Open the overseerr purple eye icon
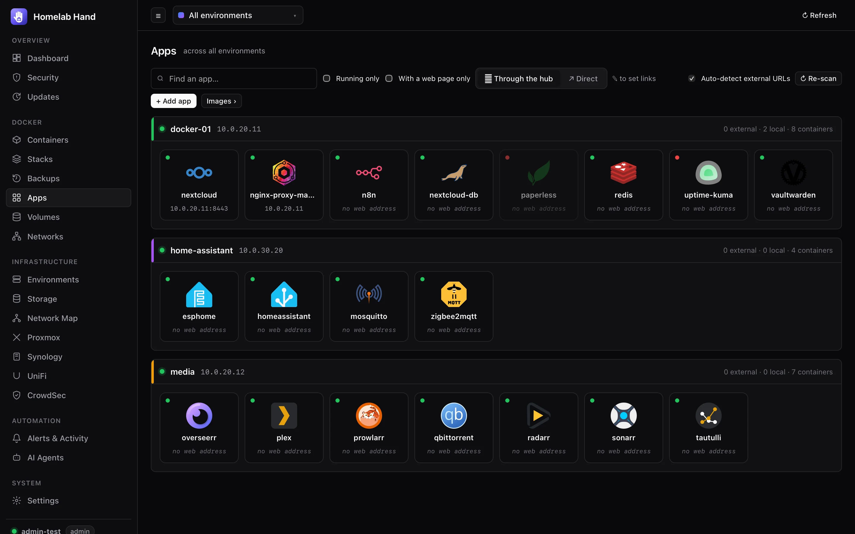 pos(199,415)
